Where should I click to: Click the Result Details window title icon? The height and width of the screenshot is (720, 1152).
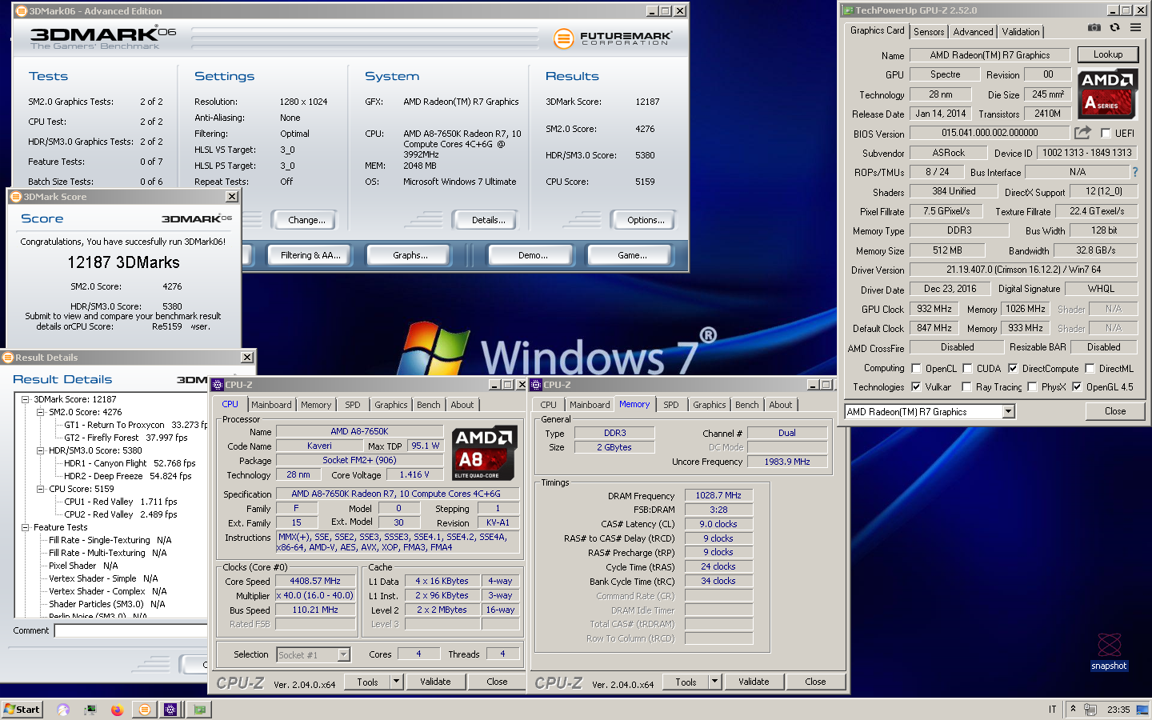pos(8,358)
